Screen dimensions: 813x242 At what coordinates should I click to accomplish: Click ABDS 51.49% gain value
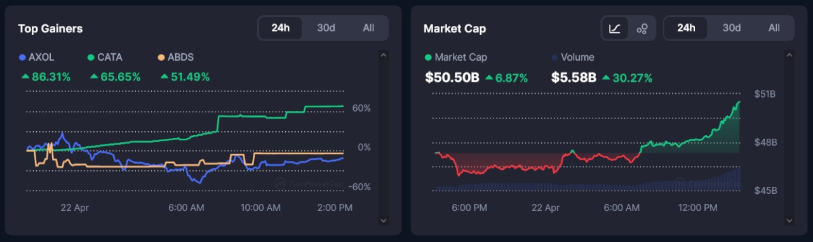point(185,77)
